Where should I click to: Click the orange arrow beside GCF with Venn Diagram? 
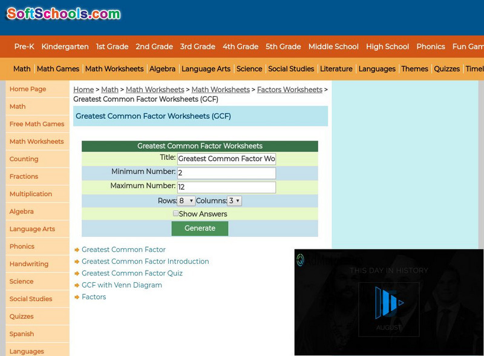[77, 285]
